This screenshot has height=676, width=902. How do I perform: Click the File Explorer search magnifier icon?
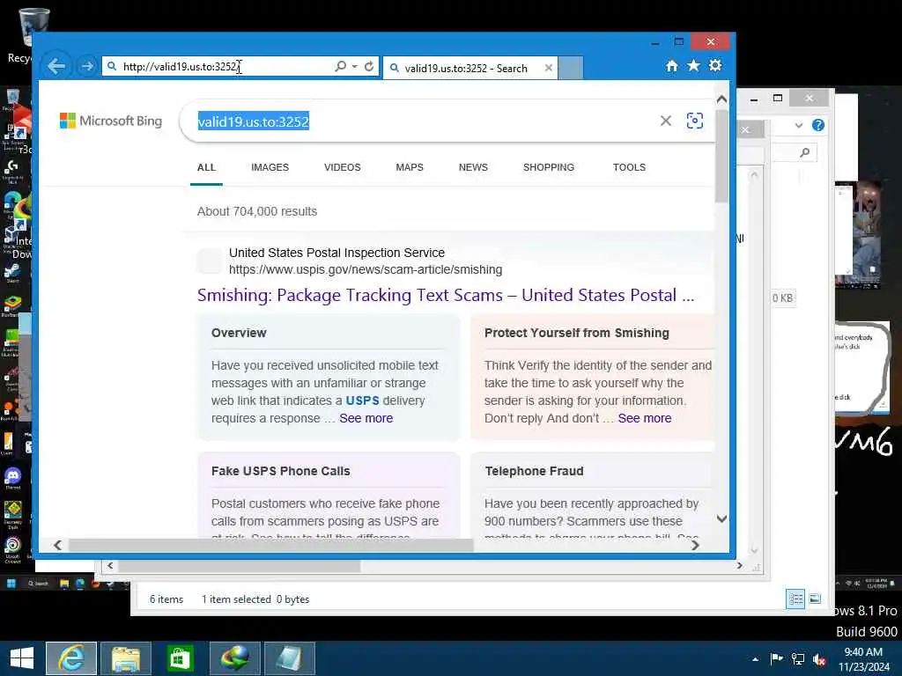(805, 152)
